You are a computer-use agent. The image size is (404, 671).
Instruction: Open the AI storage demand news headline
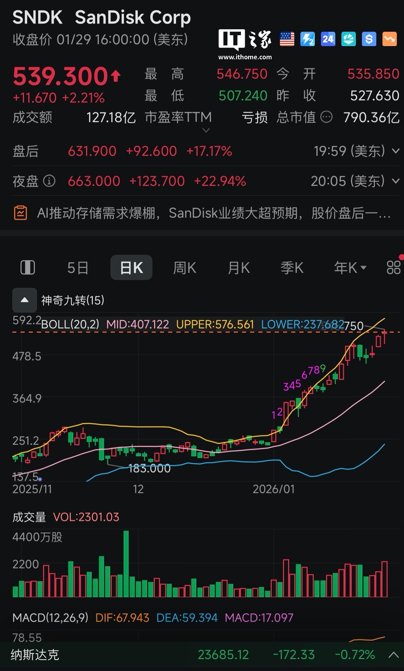point(214,213)
